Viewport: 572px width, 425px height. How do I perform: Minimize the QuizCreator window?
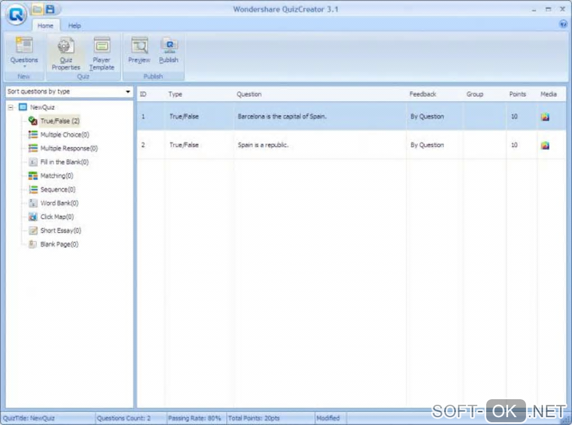(534, 10)
